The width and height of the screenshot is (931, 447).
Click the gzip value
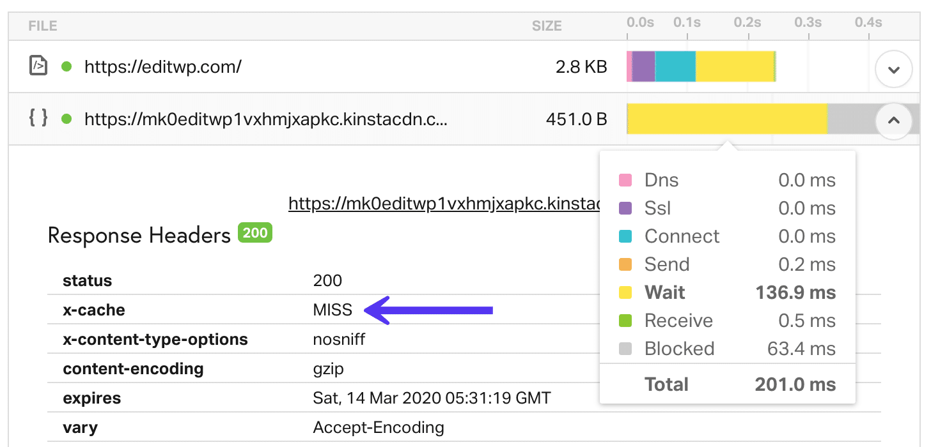[328, 370]
